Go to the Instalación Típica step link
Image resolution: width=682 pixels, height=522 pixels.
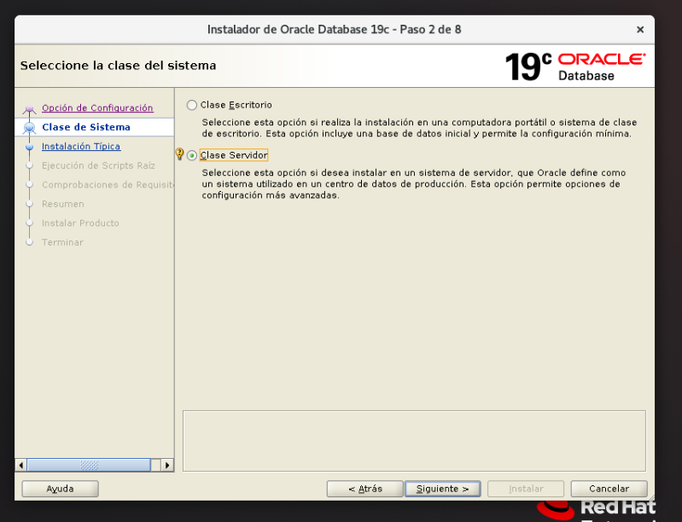click(x=81, y=146)
